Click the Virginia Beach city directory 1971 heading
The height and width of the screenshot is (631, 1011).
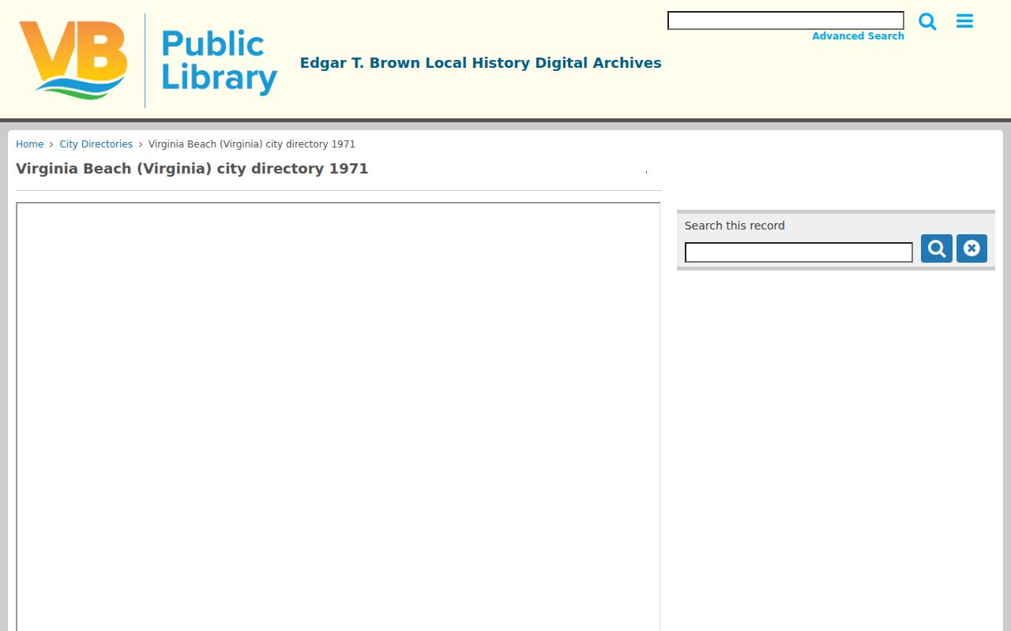point(192,169)
